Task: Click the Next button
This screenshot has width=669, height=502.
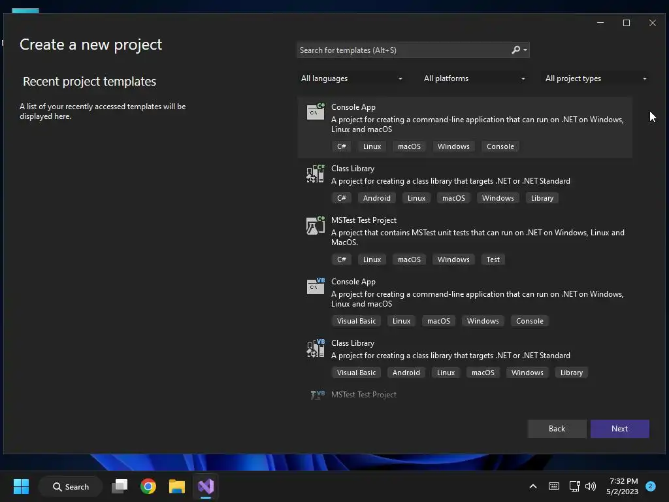Action: (619, 429)
